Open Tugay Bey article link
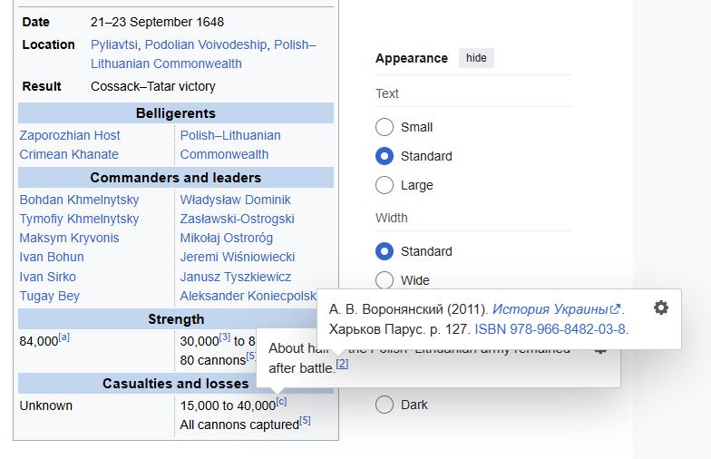Screen dimensions: 711x459 tap(49, 296)
